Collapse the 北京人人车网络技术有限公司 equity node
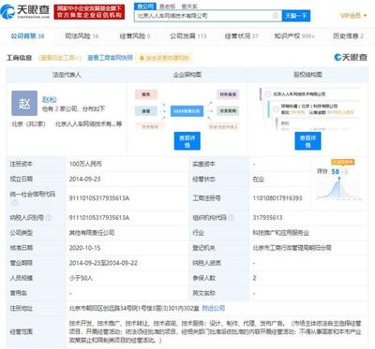The height and width of the screenshot is (349, 375). (x=268, y=94)
